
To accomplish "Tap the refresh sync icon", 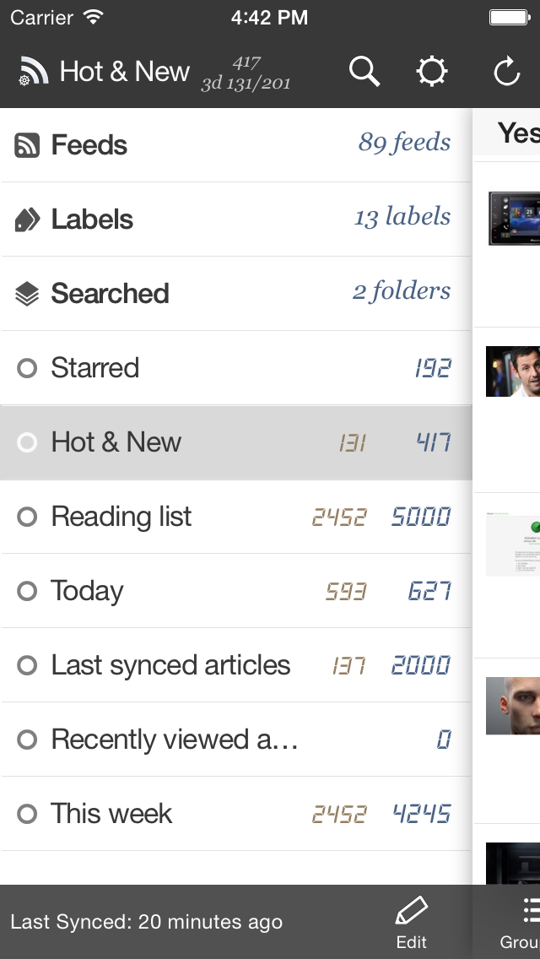I will tap(506, 73).
